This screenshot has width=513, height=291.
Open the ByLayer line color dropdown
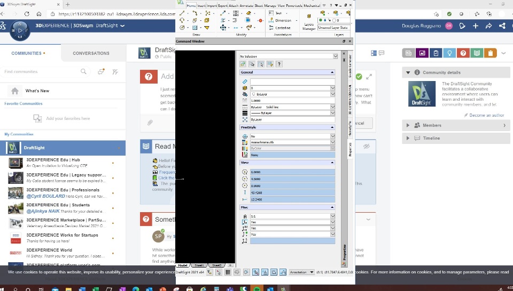tap(292, 94)
